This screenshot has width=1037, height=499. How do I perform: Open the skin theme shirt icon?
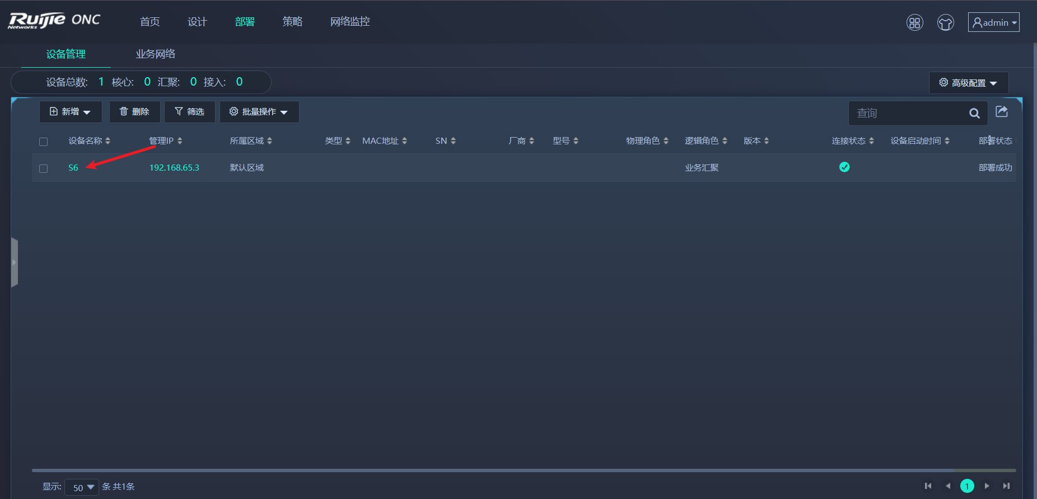click(946, 22)
